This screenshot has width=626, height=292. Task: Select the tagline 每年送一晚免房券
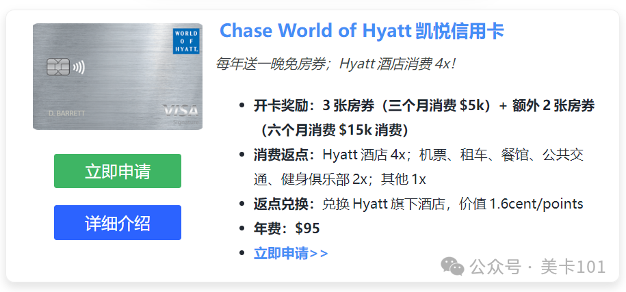pos(270,64)
